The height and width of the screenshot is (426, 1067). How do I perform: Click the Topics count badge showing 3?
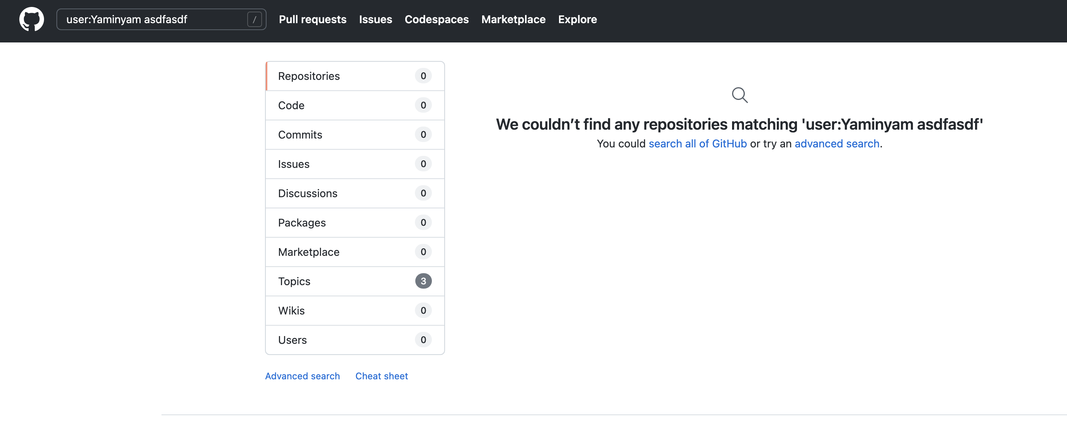pyautogui.click(x=423, y=281)
